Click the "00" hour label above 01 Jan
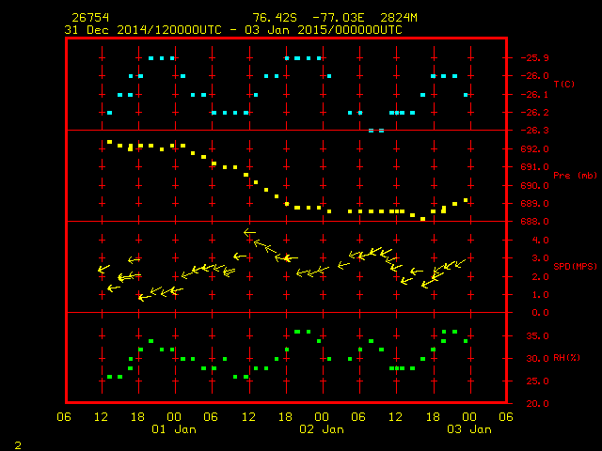 [174, 417]
